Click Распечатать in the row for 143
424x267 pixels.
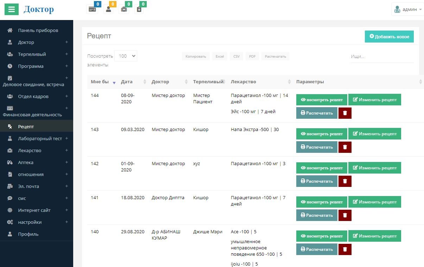point(317,147)
